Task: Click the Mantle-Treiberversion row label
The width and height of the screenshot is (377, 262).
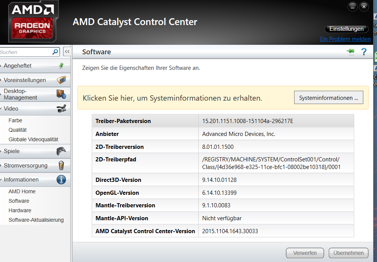Action: click(x=125, y=205)
